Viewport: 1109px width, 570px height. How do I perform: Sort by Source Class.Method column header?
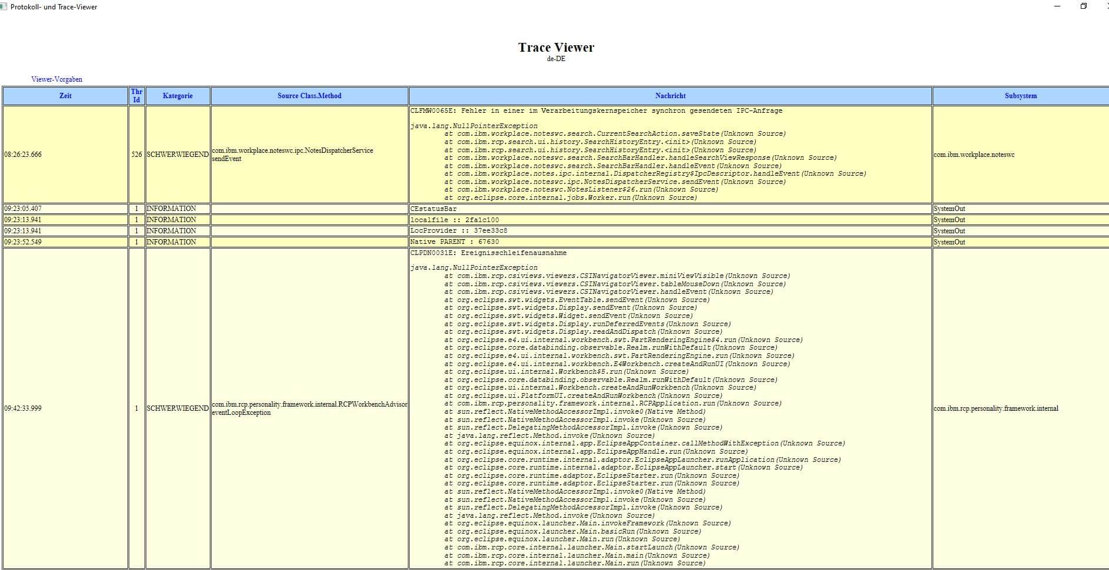tap(309, 96)
